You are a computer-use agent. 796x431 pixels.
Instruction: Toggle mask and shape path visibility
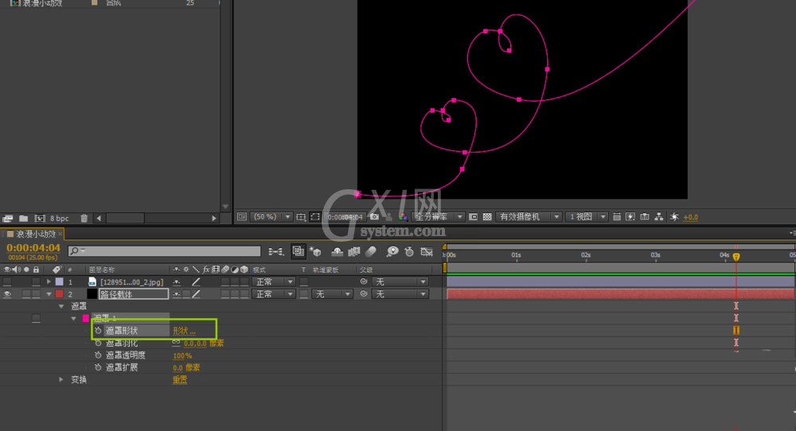[315, 217]
